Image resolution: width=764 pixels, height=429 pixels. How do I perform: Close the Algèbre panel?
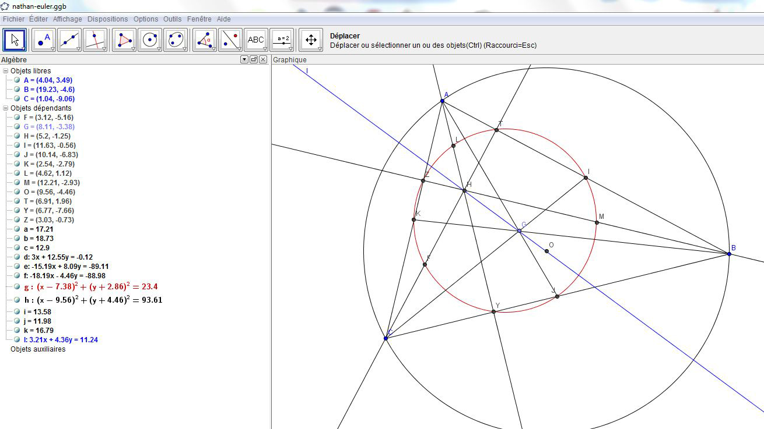[263, 59]
